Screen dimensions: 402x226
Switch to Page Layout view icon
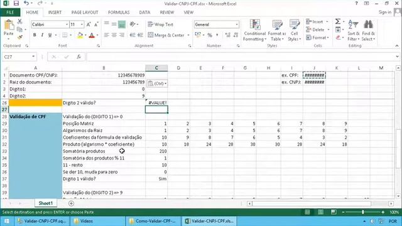coord(320,212)
